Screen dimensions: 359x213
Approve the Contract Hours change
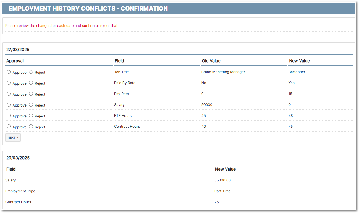point(9,127)
